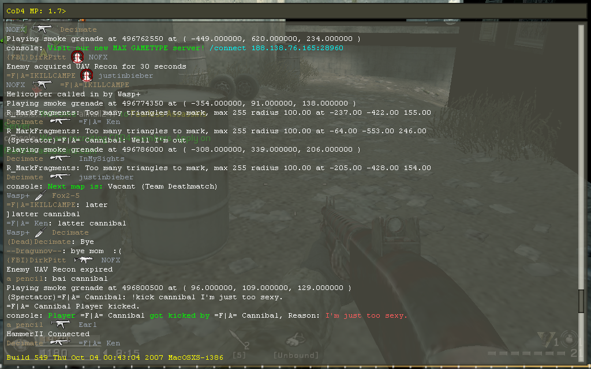Click player name Fox2-5 in knife kill line
Screen dimensions: 591x369
coord(66,195)
